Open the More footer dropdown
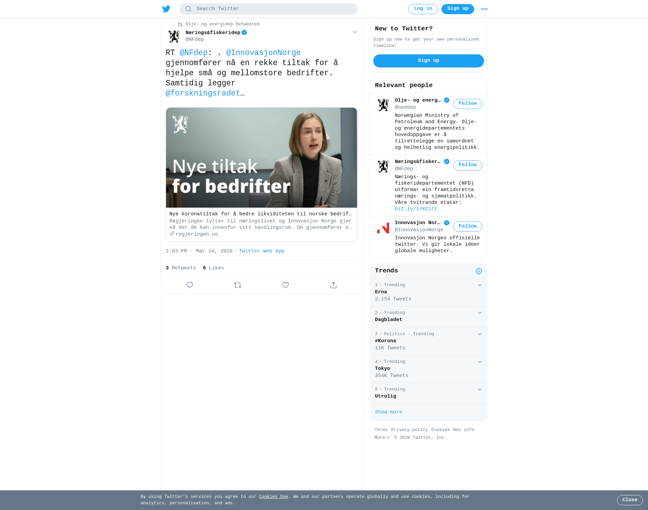The image size is (648, 510). click(382, 437)
